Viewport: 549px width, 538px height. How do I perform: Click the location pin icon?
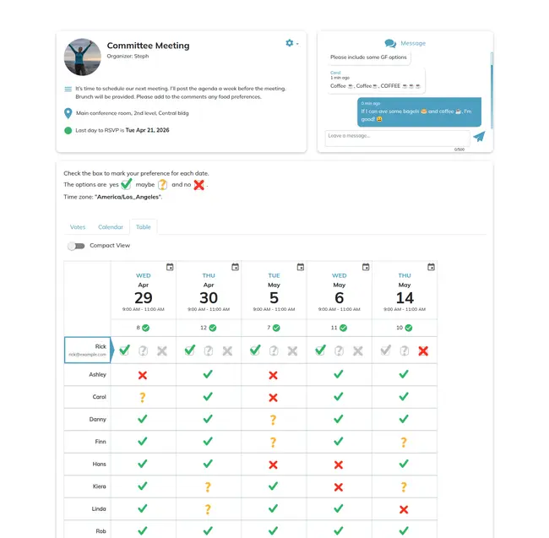68,113
